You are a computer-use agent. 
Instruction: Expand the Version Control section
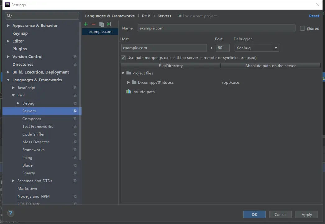[8, 56]
